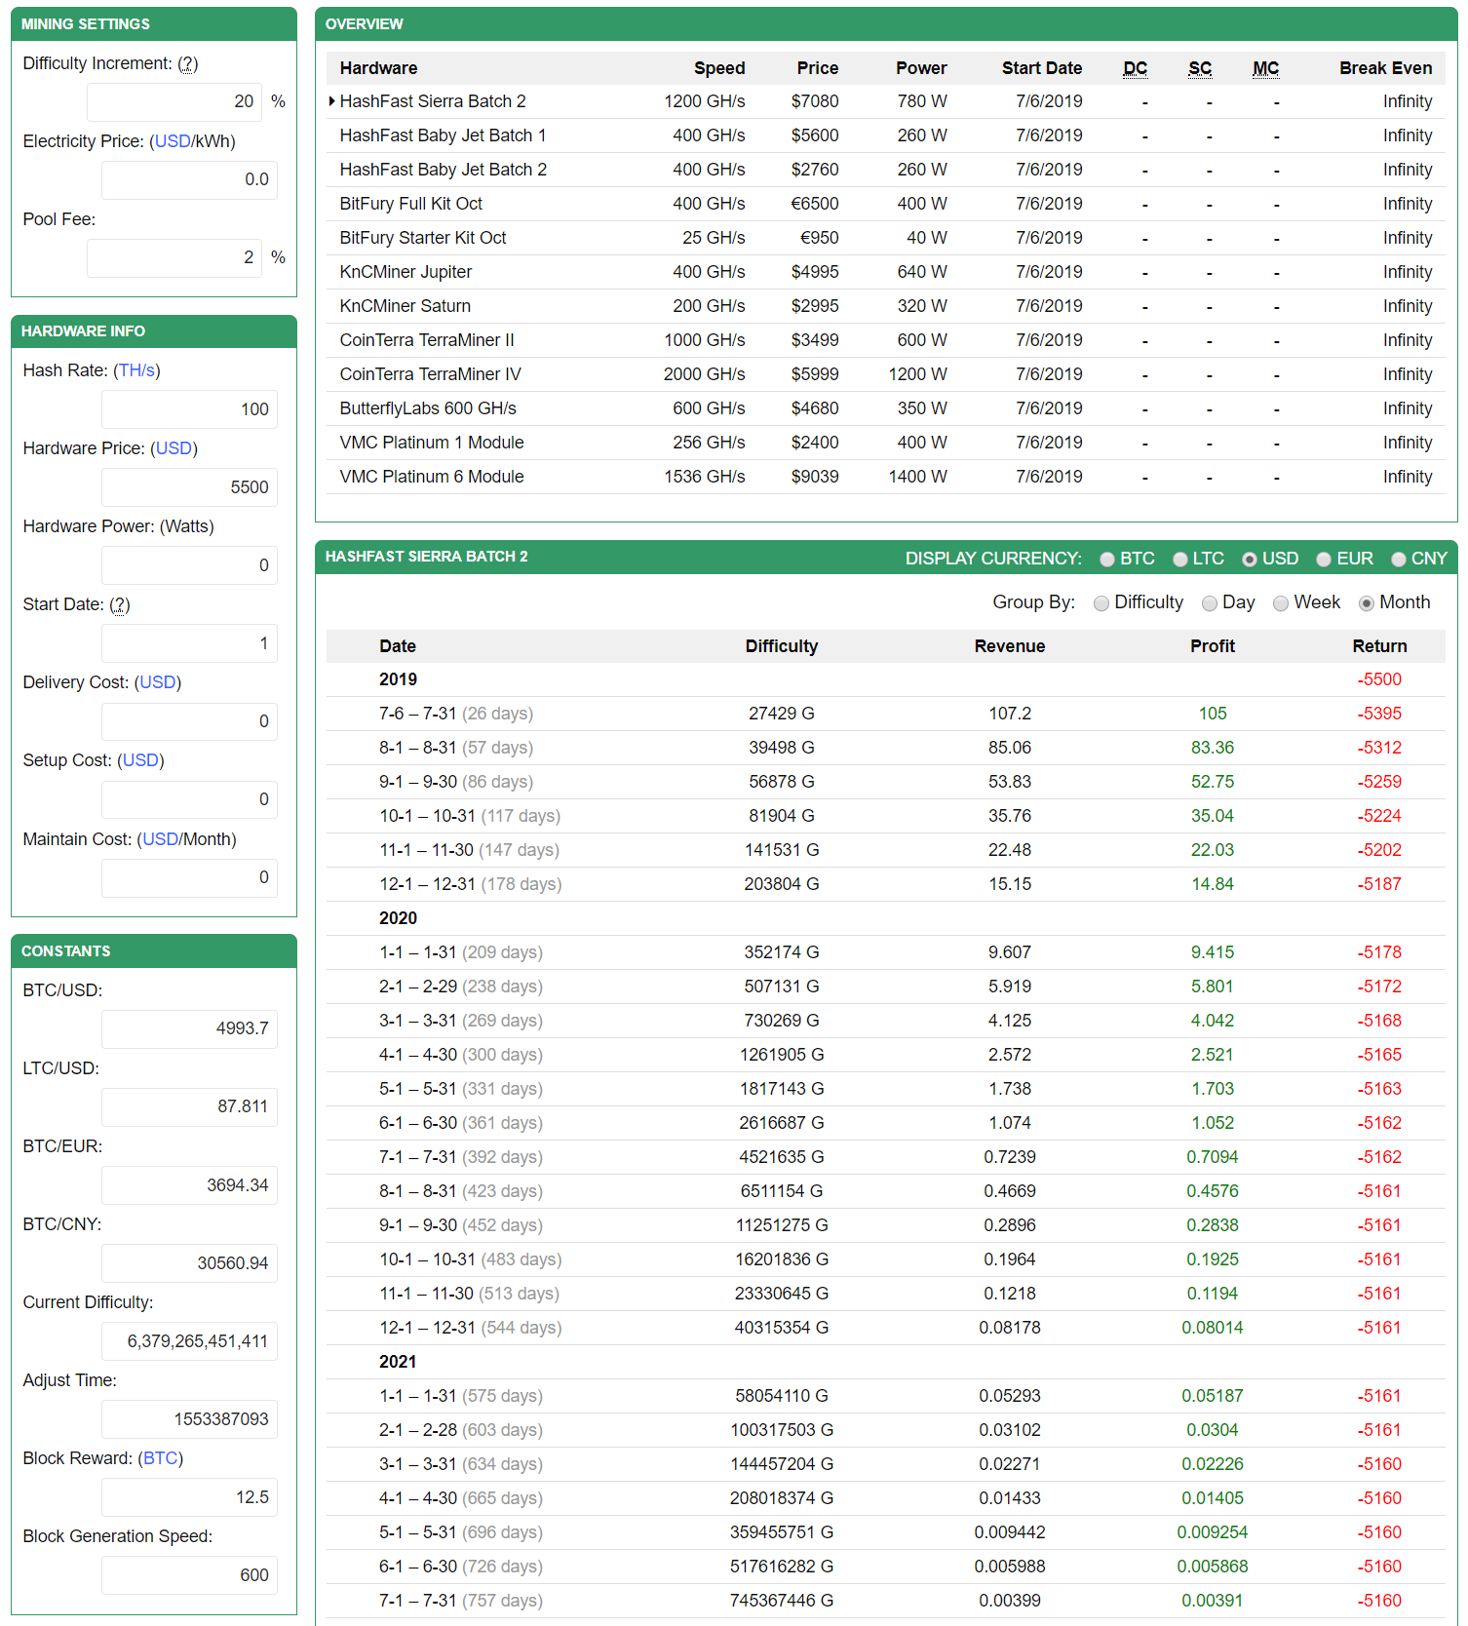Screen dimensions: 1468x1626
Task: Click the Pool Fee input field
Action: (x=174, y=258)
